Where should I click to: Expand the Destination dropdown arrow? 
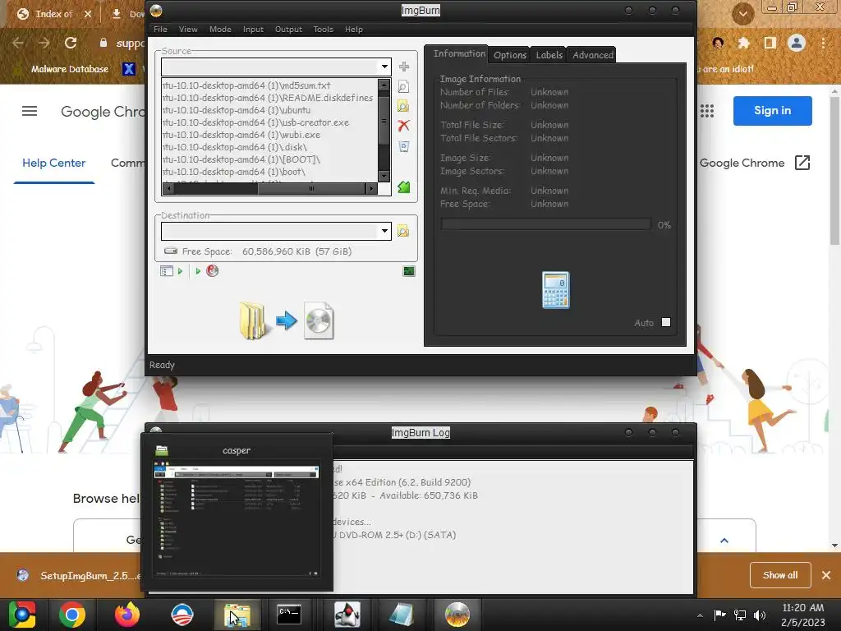[384, 231]
